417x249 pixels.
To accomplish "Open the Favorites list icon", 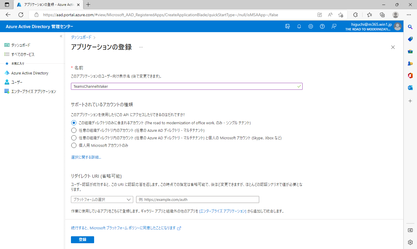I will pyautogui.click(x=370, y=15).
